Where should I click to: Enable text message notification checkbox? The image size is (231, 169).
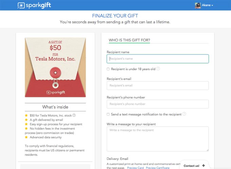pyautogui.click(x=108, y=114)
